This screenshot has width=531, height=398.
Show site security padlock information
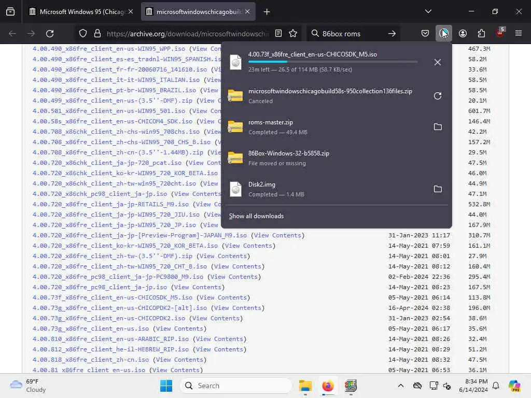click(x=97, y=34)
